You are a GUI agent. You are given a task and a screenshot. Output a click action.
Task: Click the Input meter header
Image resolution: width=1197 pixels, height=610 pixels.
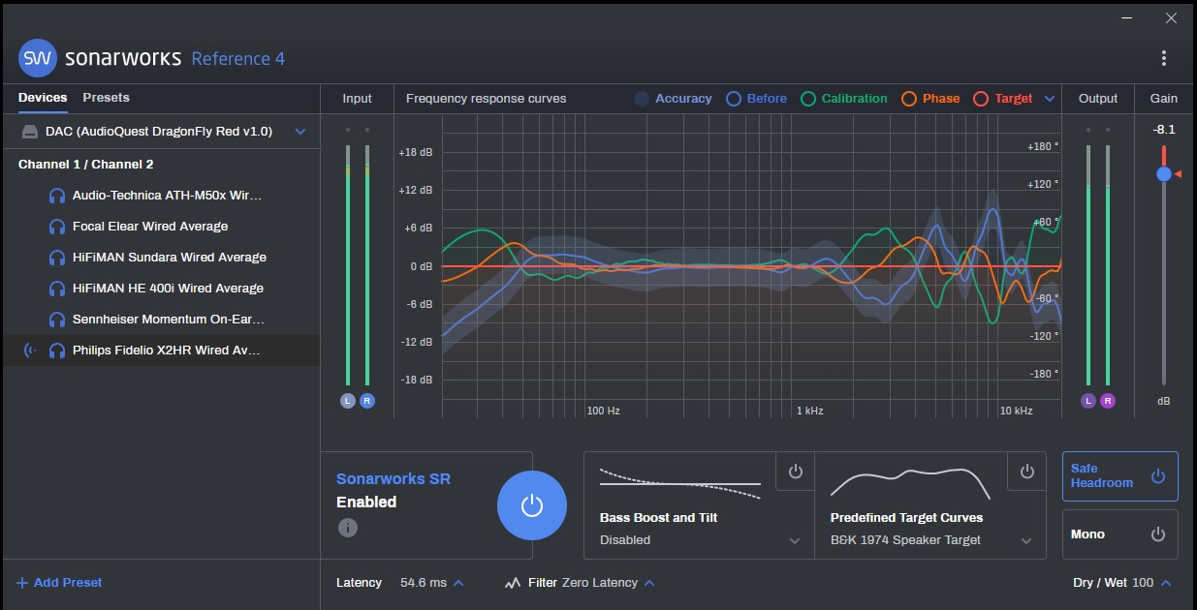[x=358, y=99]
